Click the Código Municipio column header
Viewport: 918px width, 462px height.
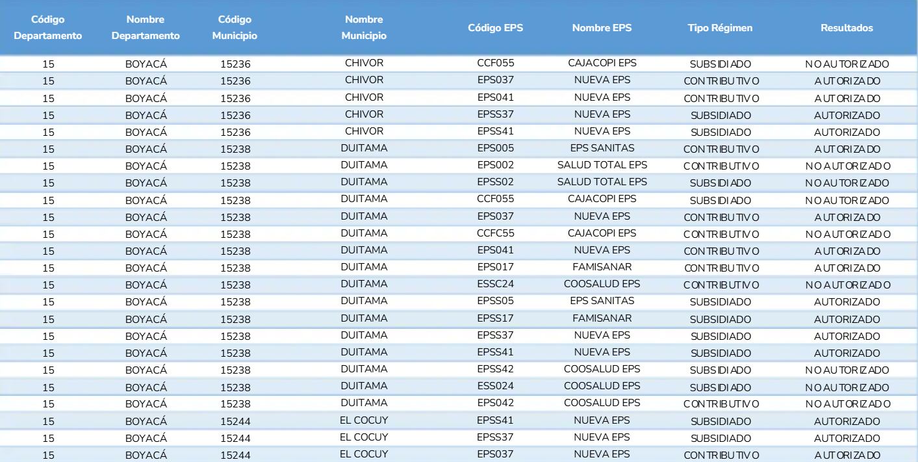235,28
